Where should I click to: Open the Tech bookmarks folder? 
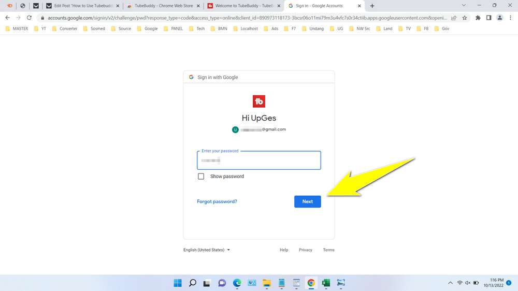coord(197,28)
